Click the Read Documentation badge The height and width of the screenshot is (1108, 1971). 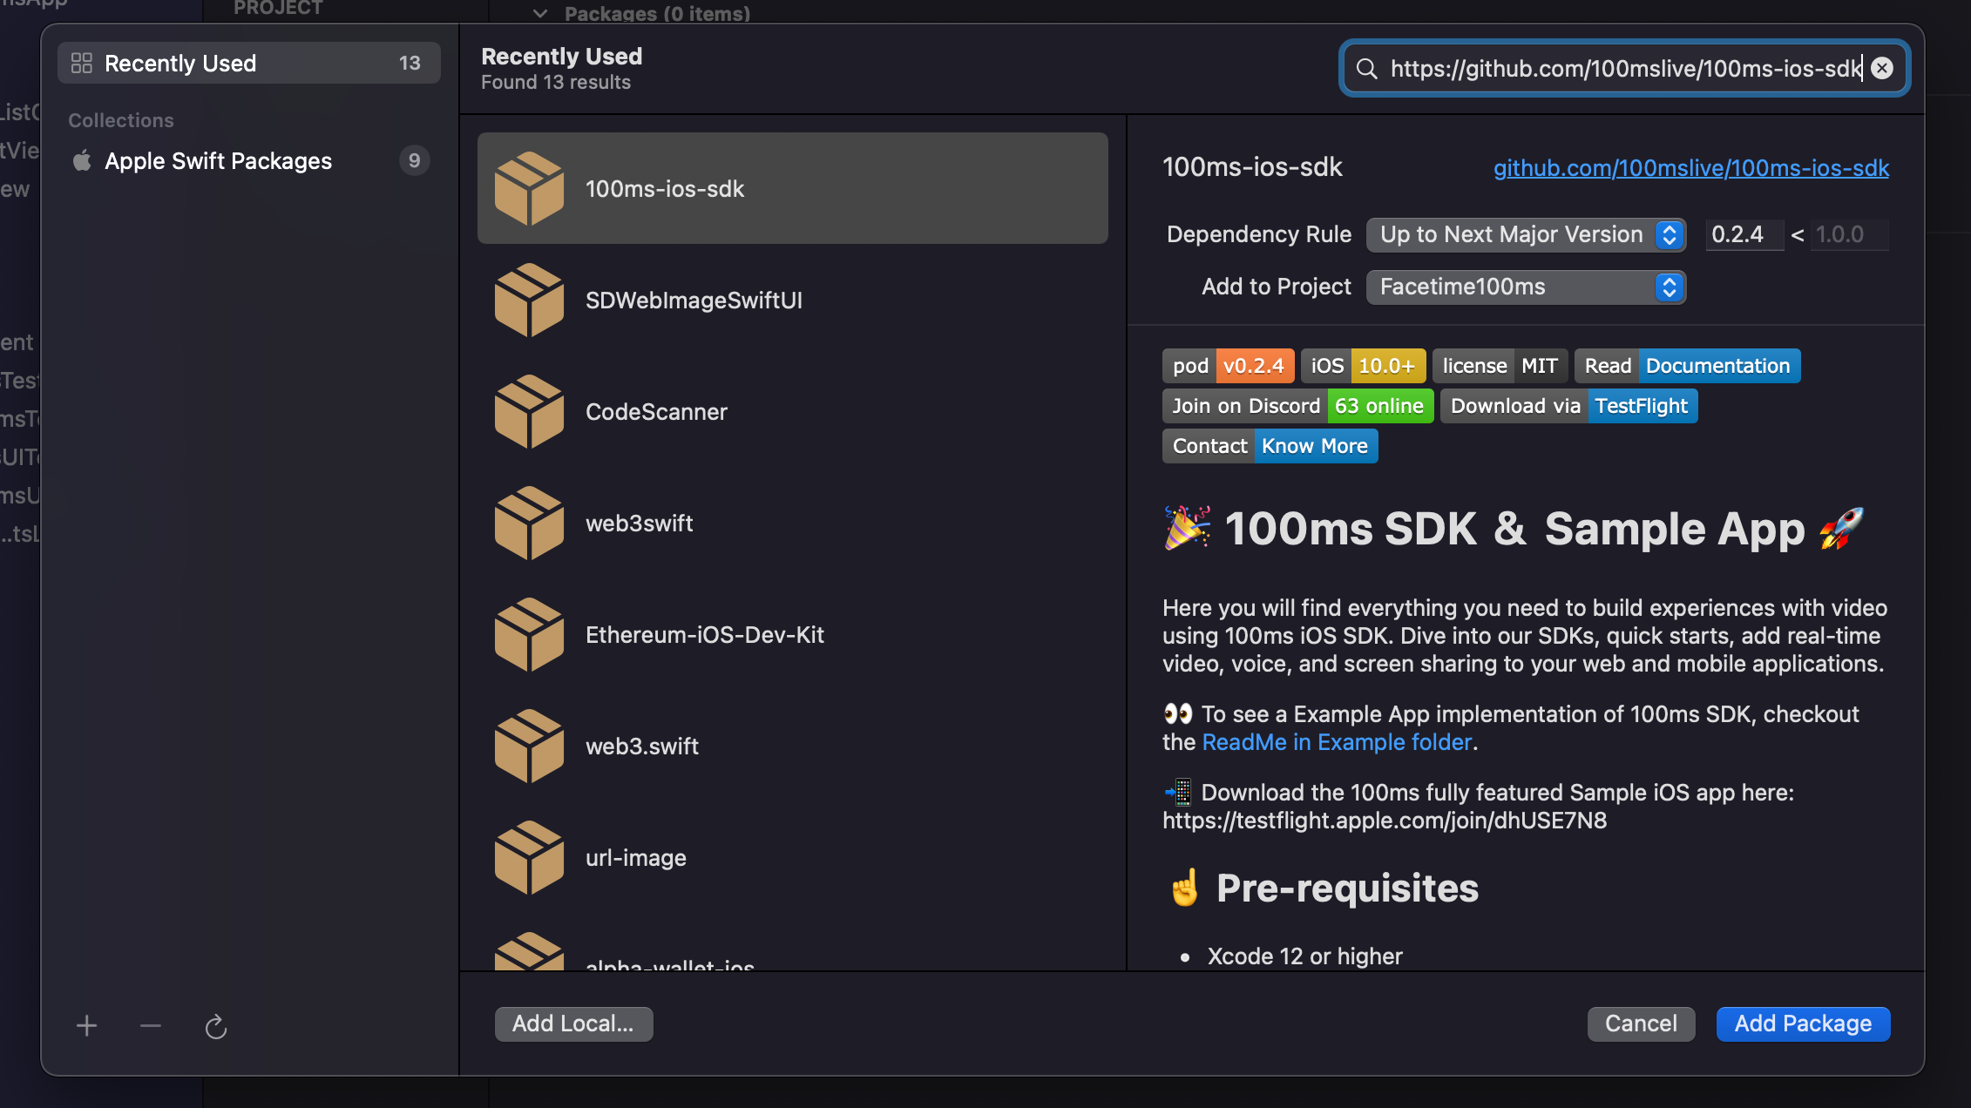[1687, 366]
